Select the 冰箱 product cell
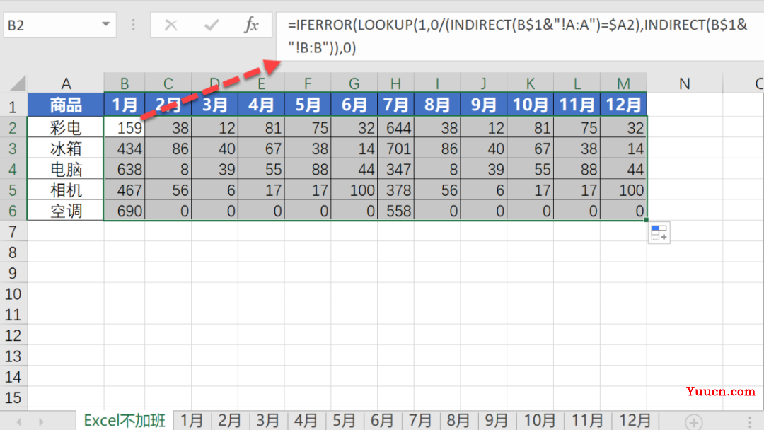This screenshot has height=430, width=764. (66, 148)
